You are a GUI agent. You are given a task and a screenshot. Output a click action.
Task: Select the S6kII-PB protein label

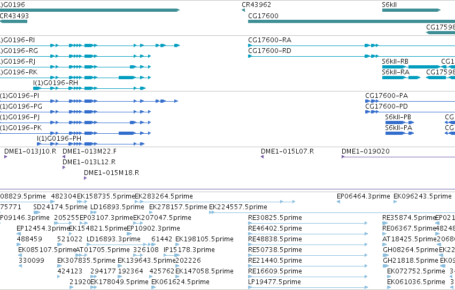[398, 117]
